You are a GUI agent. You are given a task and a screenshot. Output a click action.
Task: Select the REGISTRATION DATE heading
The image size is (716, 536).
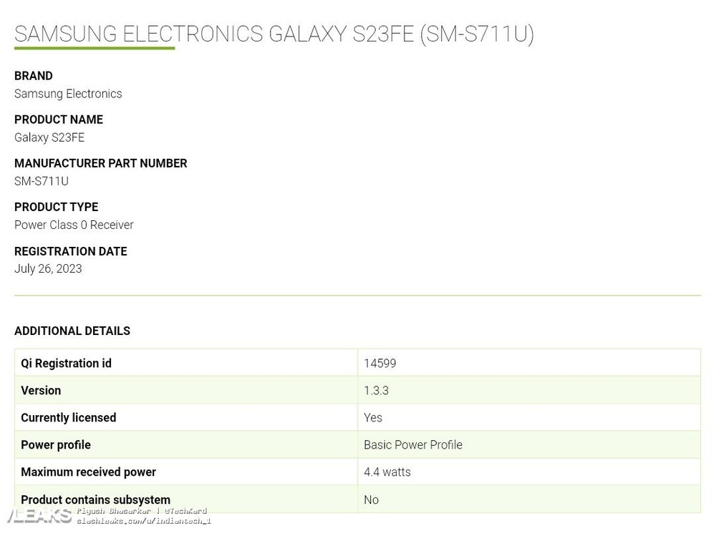pyautogui.click(x=71, y=252)
